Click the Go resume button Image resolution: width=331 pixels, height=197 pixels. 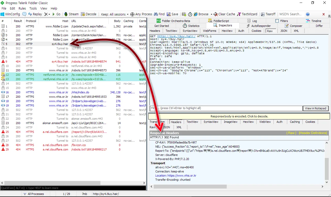tap(56, 14)
